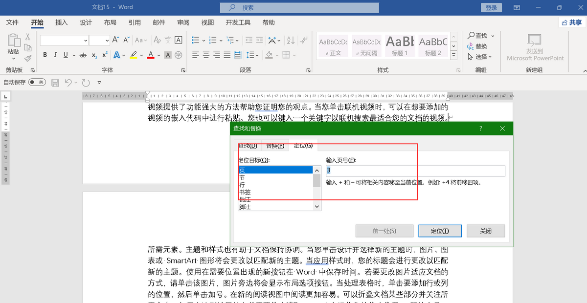This screenshot has width=587, height=303.
Task: Toggle underline formatting
Action: click(66, 55)
